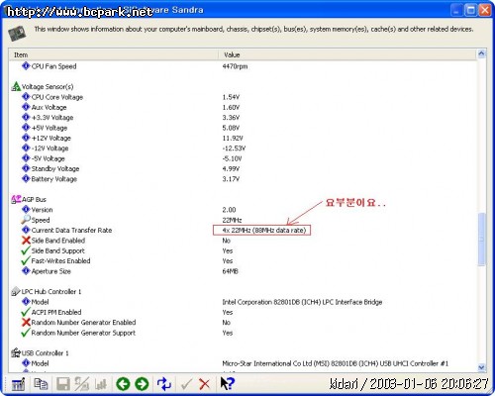Screen dimensions: 495x396
Task: Click the scrollbar up arrow
Action: coord(481,53)
